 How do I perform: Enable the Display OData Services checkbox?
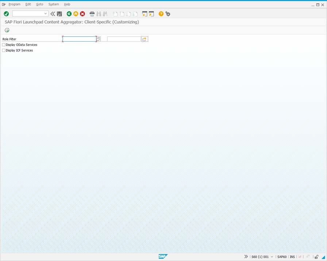[4, 44]
